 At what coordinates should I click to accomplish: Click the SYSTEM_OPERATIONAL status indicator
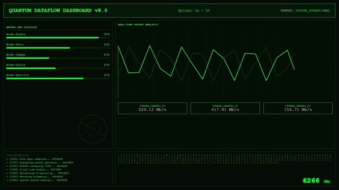tap(313, 11)
